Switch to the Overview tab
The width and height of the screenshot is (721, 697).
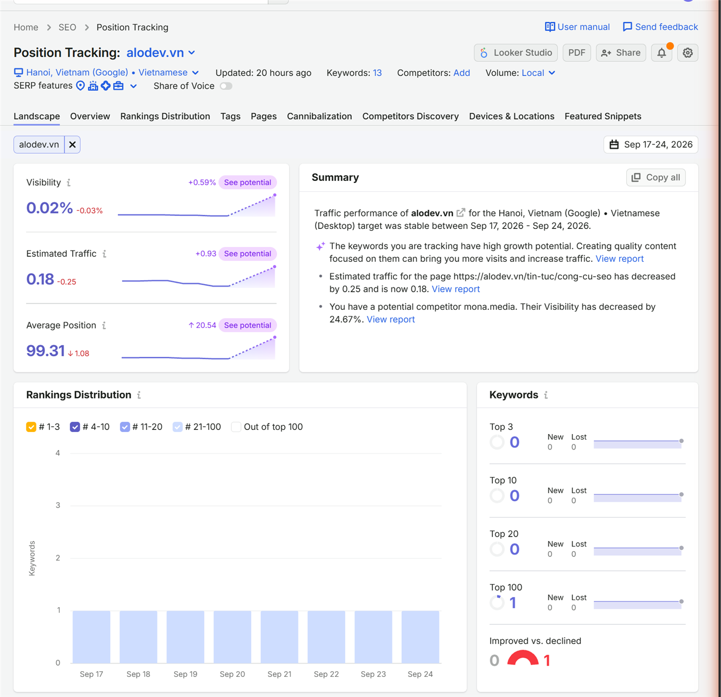tap(90, 117)
